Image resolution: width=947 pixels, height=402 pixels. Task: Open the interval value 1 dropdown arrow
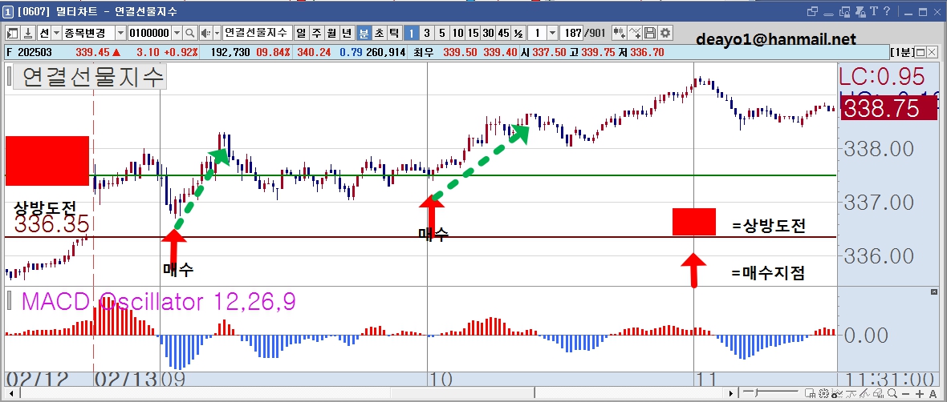(553, 33)
